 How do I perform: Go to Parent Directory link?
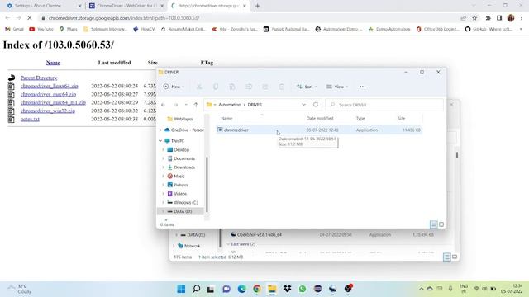(x=39, y=78)
